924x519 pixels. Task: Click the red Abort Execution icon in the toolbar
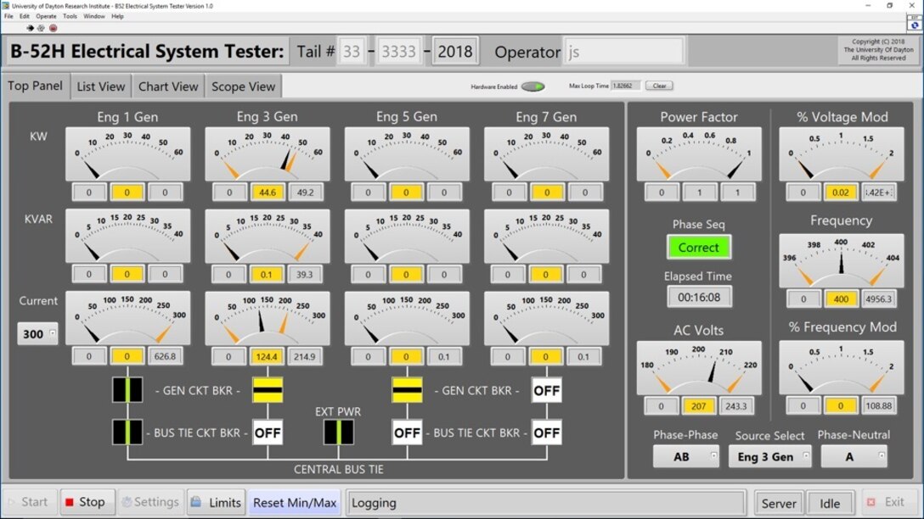tap(53, 27)
